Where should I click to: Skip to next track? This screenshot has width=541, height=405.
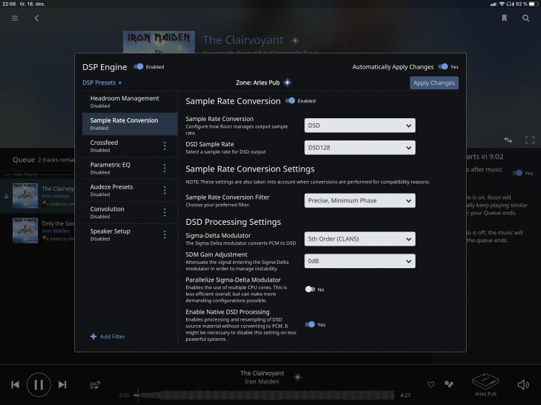click(x=63, y=385)
